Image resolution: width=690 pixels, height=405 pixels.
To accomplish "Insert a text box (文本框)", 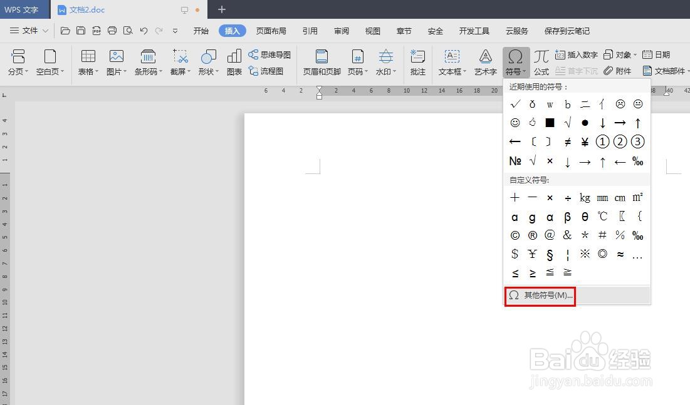I will coord(452,63).
